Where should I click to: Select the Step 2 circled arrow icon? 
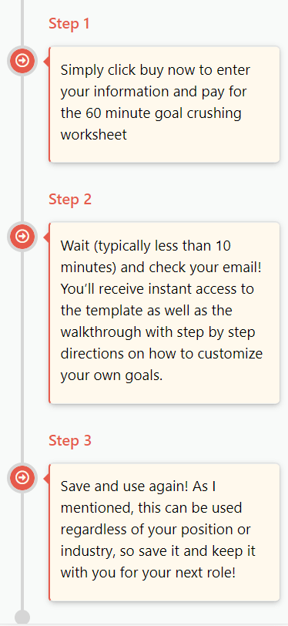click(x=22, y=237)
